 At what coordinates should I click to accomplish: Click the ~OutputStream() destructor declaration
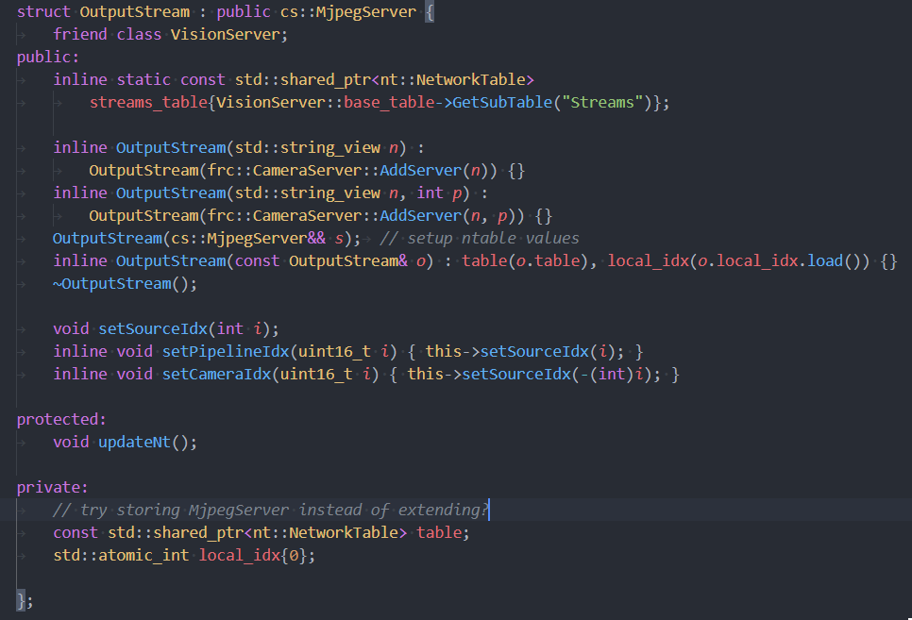point(125,283)
